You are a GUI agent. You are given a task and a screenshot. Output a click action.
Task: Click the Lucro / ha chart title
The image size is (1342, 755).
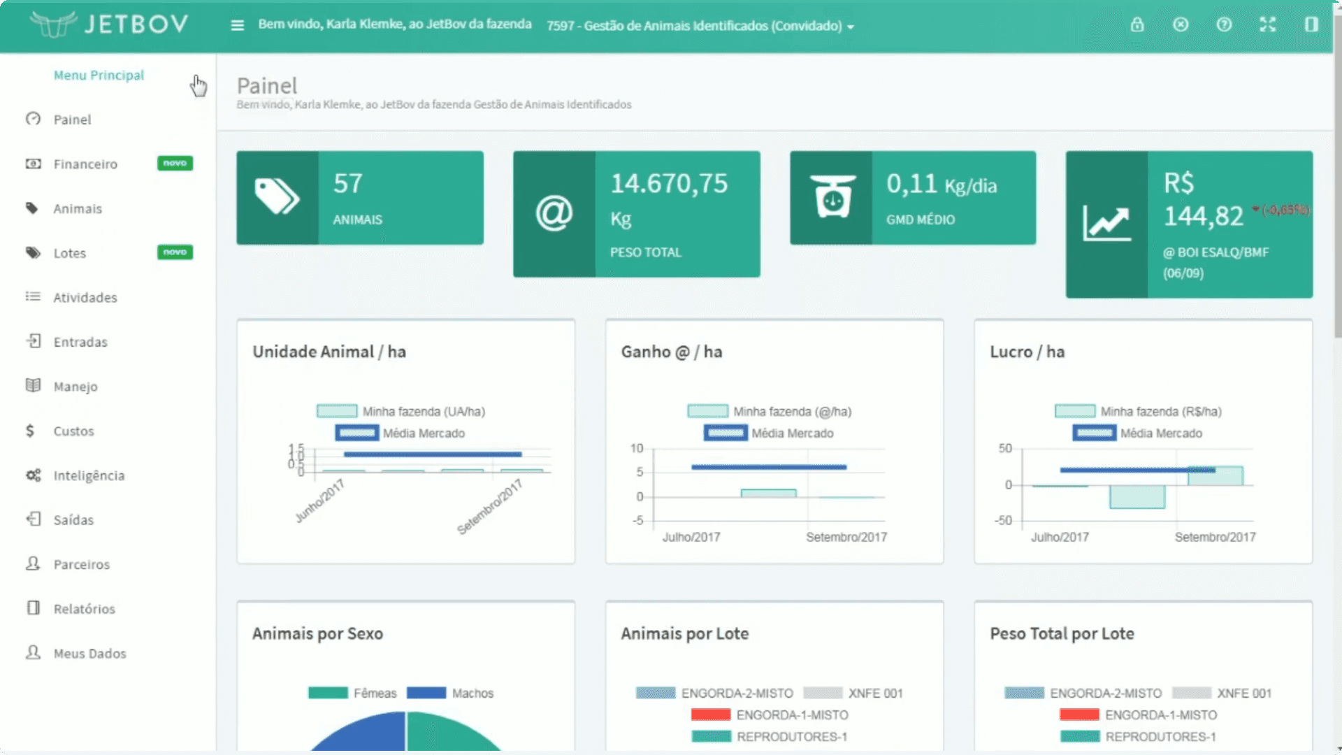click(1027, 352)
